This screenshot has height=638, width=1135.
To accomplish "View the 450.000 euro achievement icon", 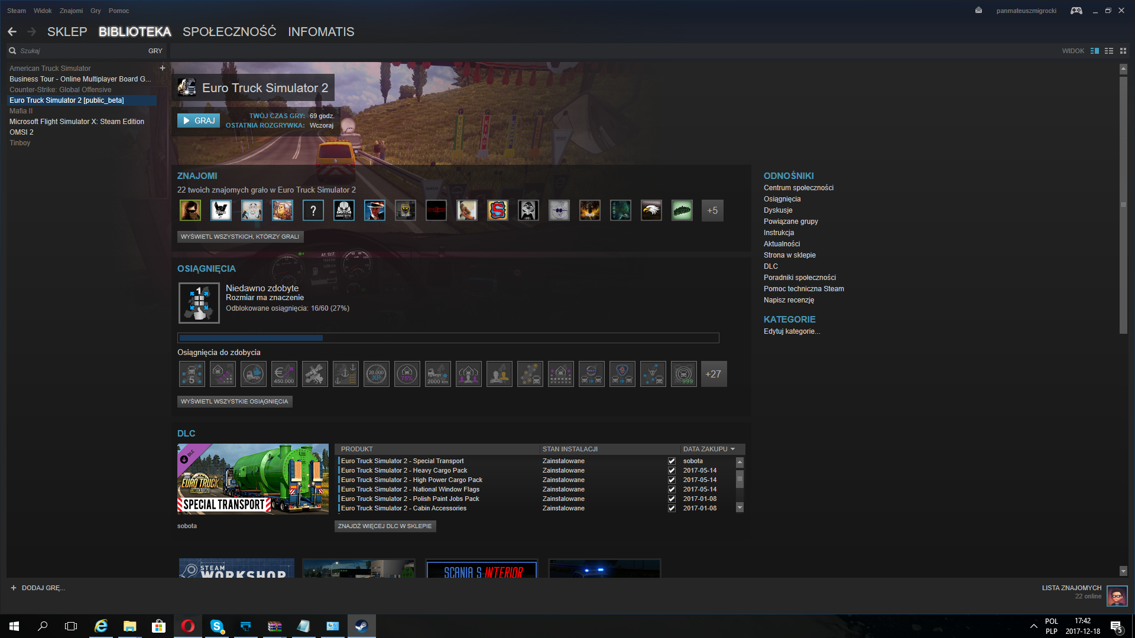I will click(284, 374).
